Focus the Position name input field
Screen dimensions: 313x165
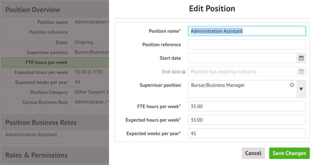pyautogui.click(x=246, y=31)
